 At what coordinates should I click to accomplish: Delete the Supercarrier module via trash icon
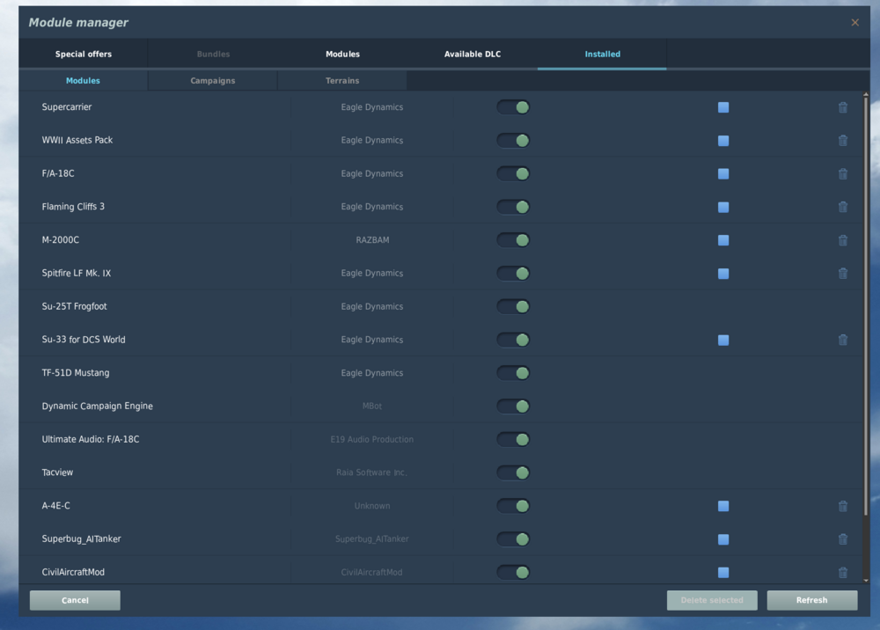[x=842, y=107]
